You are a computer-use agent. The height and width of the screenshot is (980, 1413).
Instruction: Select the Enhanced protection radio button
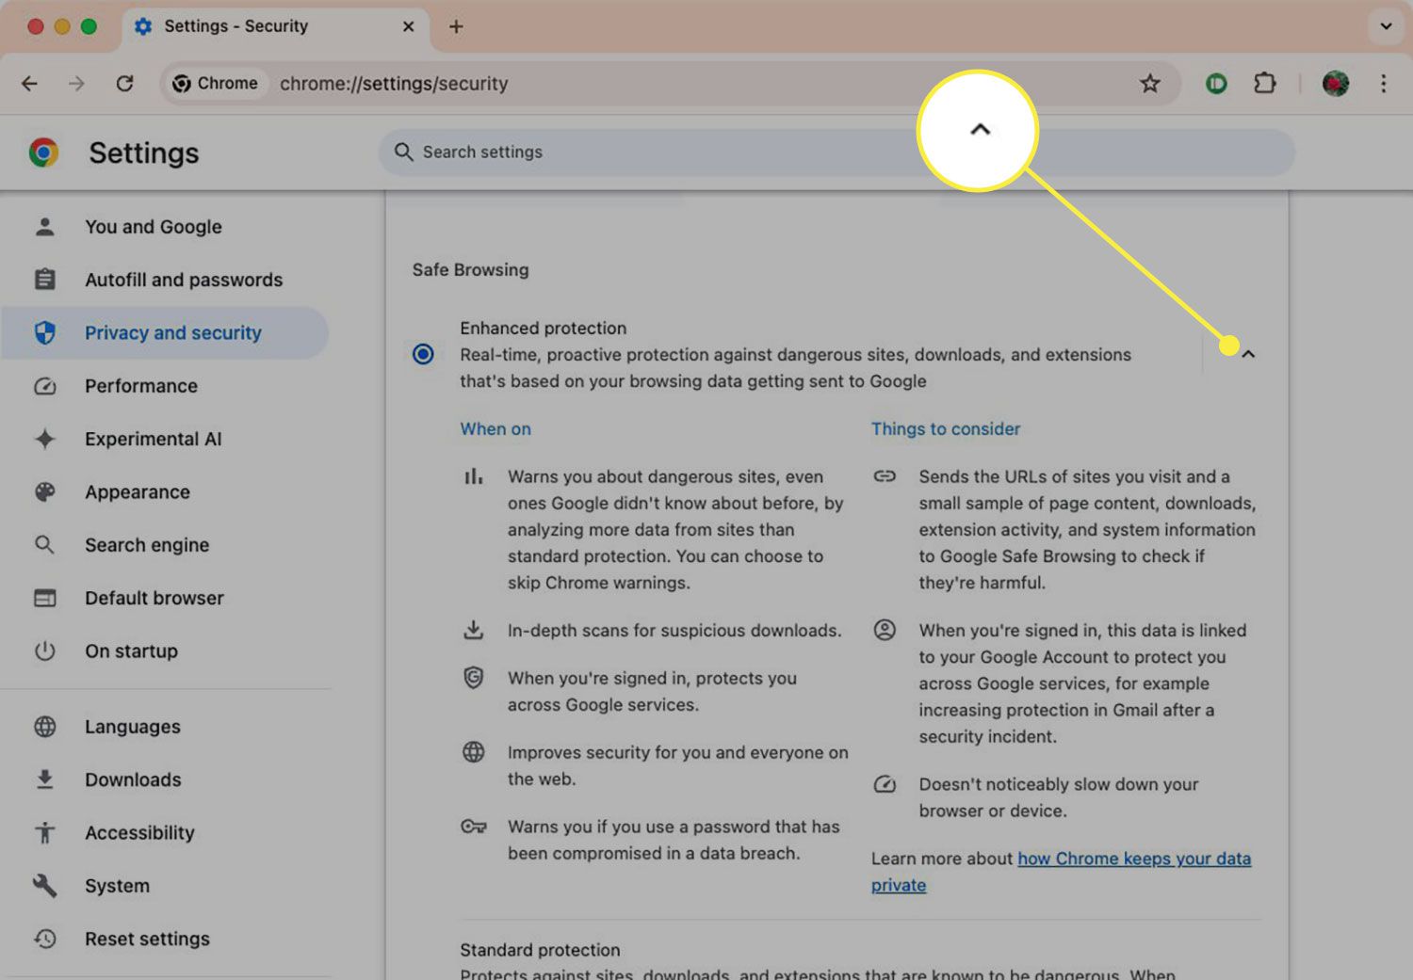click(x=423, y=354)
